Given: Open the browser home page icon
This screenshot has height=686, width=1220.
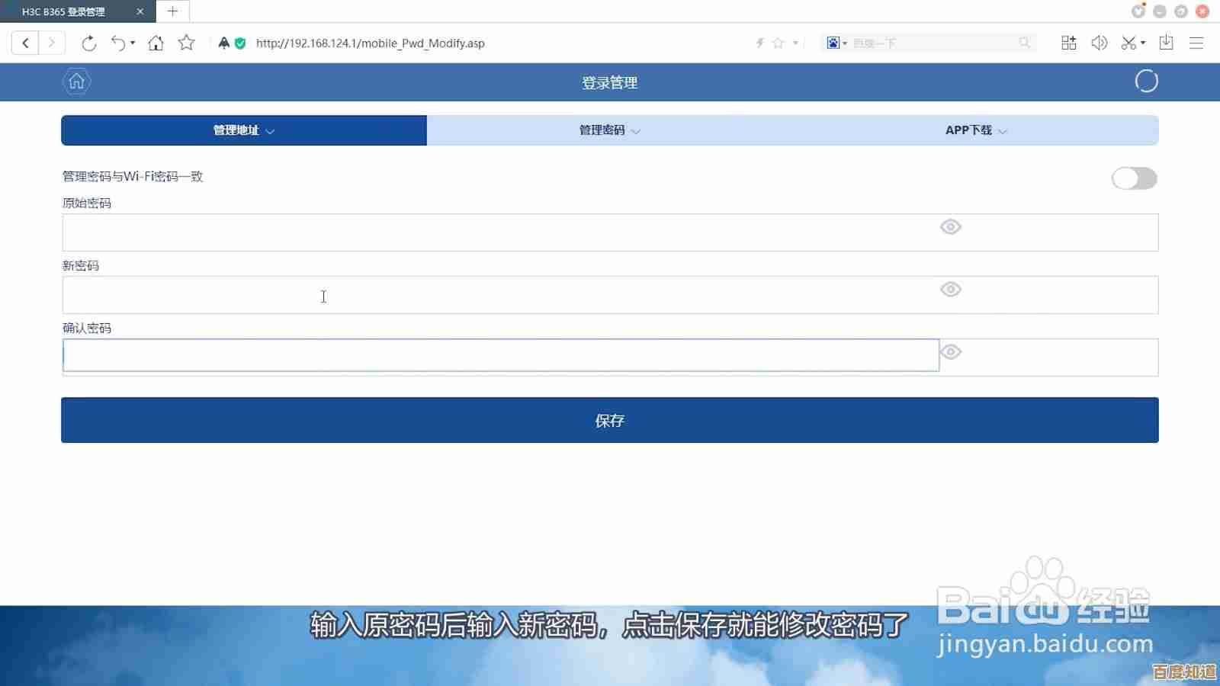Looking at the screenshot, I should 156,43.
